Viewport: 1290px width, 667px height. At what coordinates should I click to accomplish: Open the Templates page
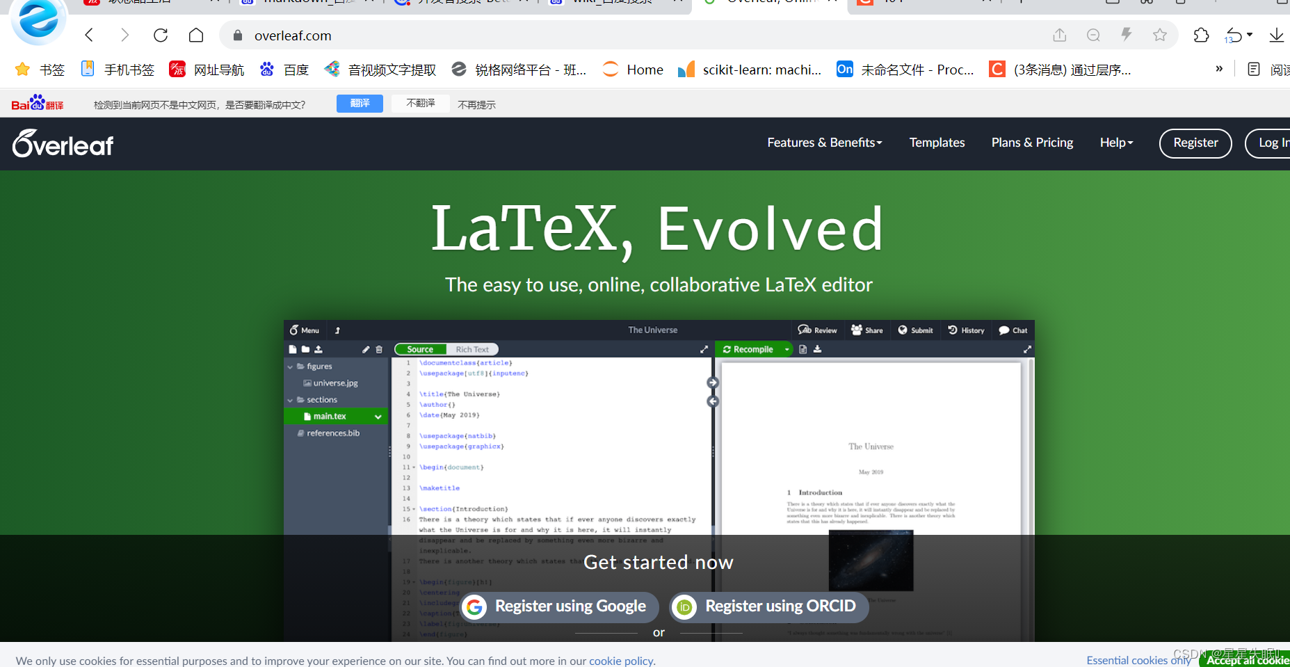coord(937,143)
